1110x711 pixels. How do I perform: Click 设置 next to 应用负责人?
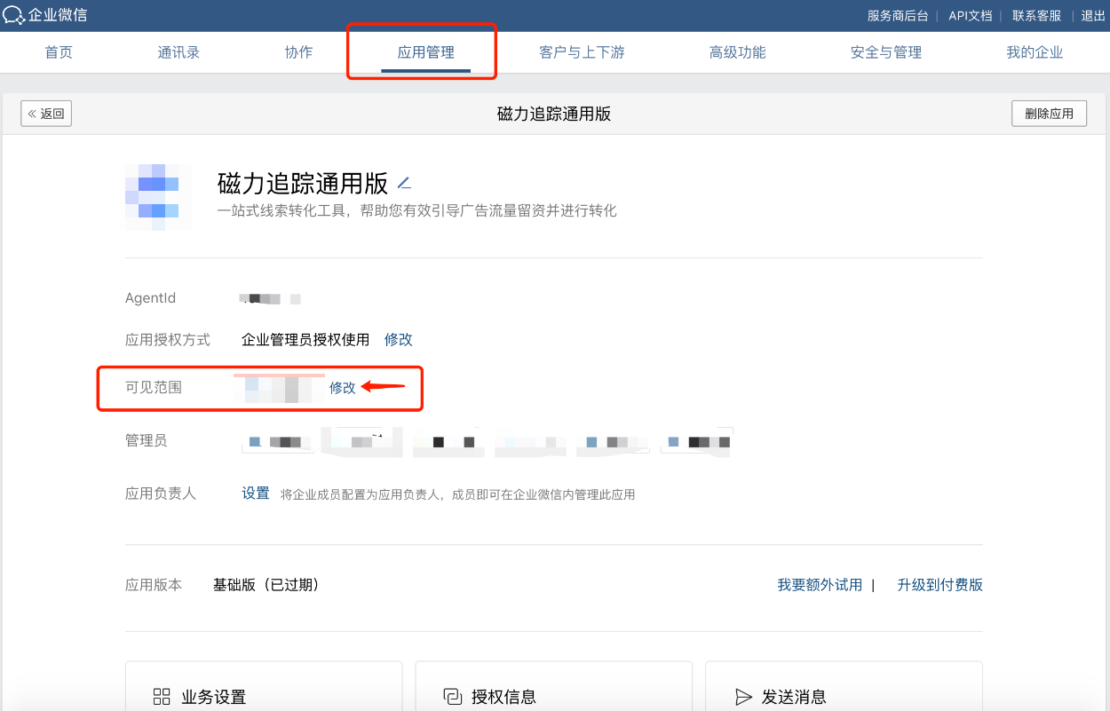[x=256, y=493]
